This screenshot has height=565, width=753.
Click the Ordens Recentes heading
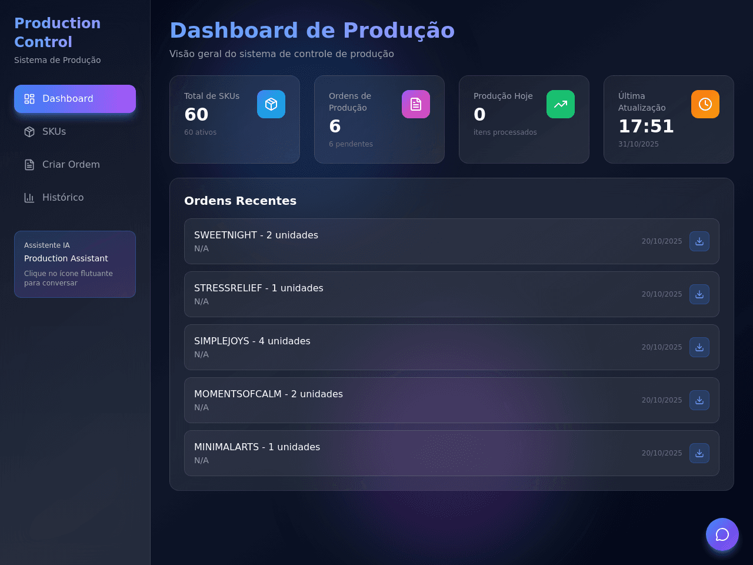240,201
